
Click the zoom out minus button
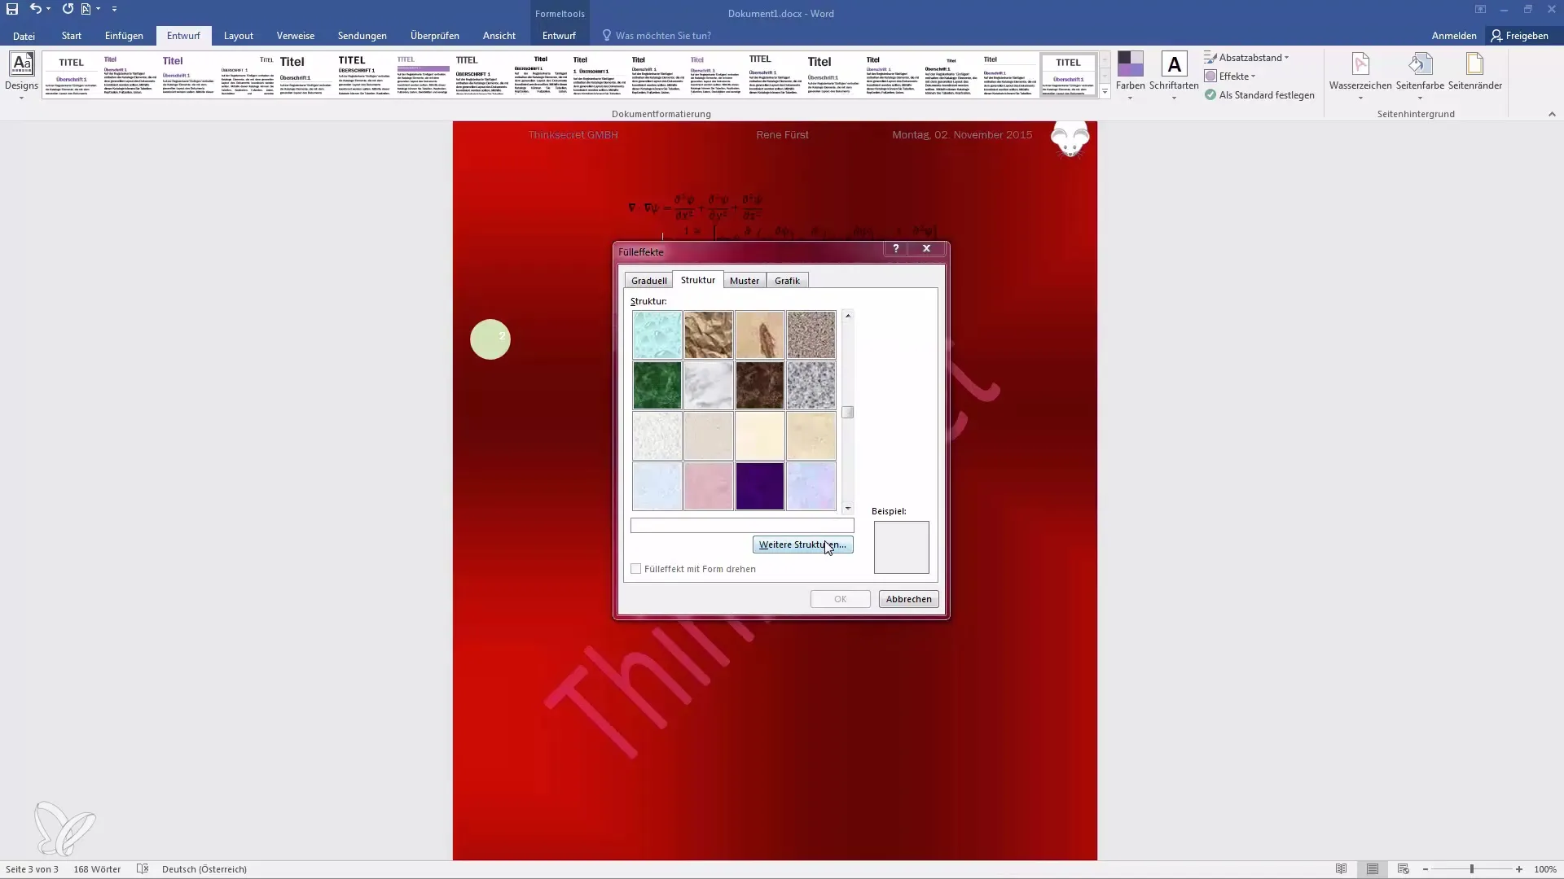coord(1426,869)
